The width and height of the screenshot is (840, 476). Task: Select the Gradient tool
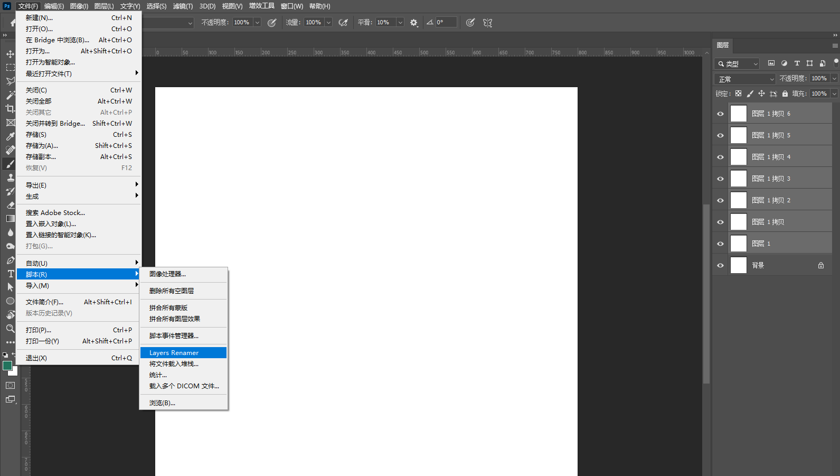point(10,219)
